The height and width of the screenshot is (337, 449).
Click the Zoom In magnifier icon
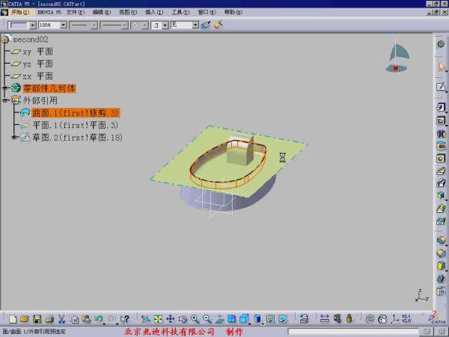click(x=195, y=319)
